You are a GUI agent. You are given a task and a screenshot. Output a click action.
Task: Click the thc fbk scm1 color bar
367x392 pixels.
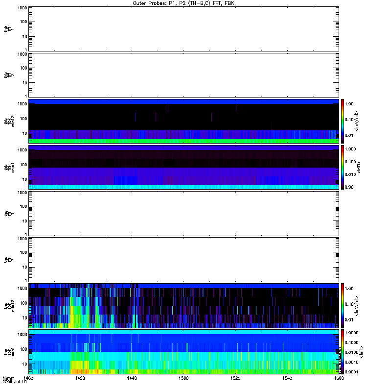coord(343,352)
